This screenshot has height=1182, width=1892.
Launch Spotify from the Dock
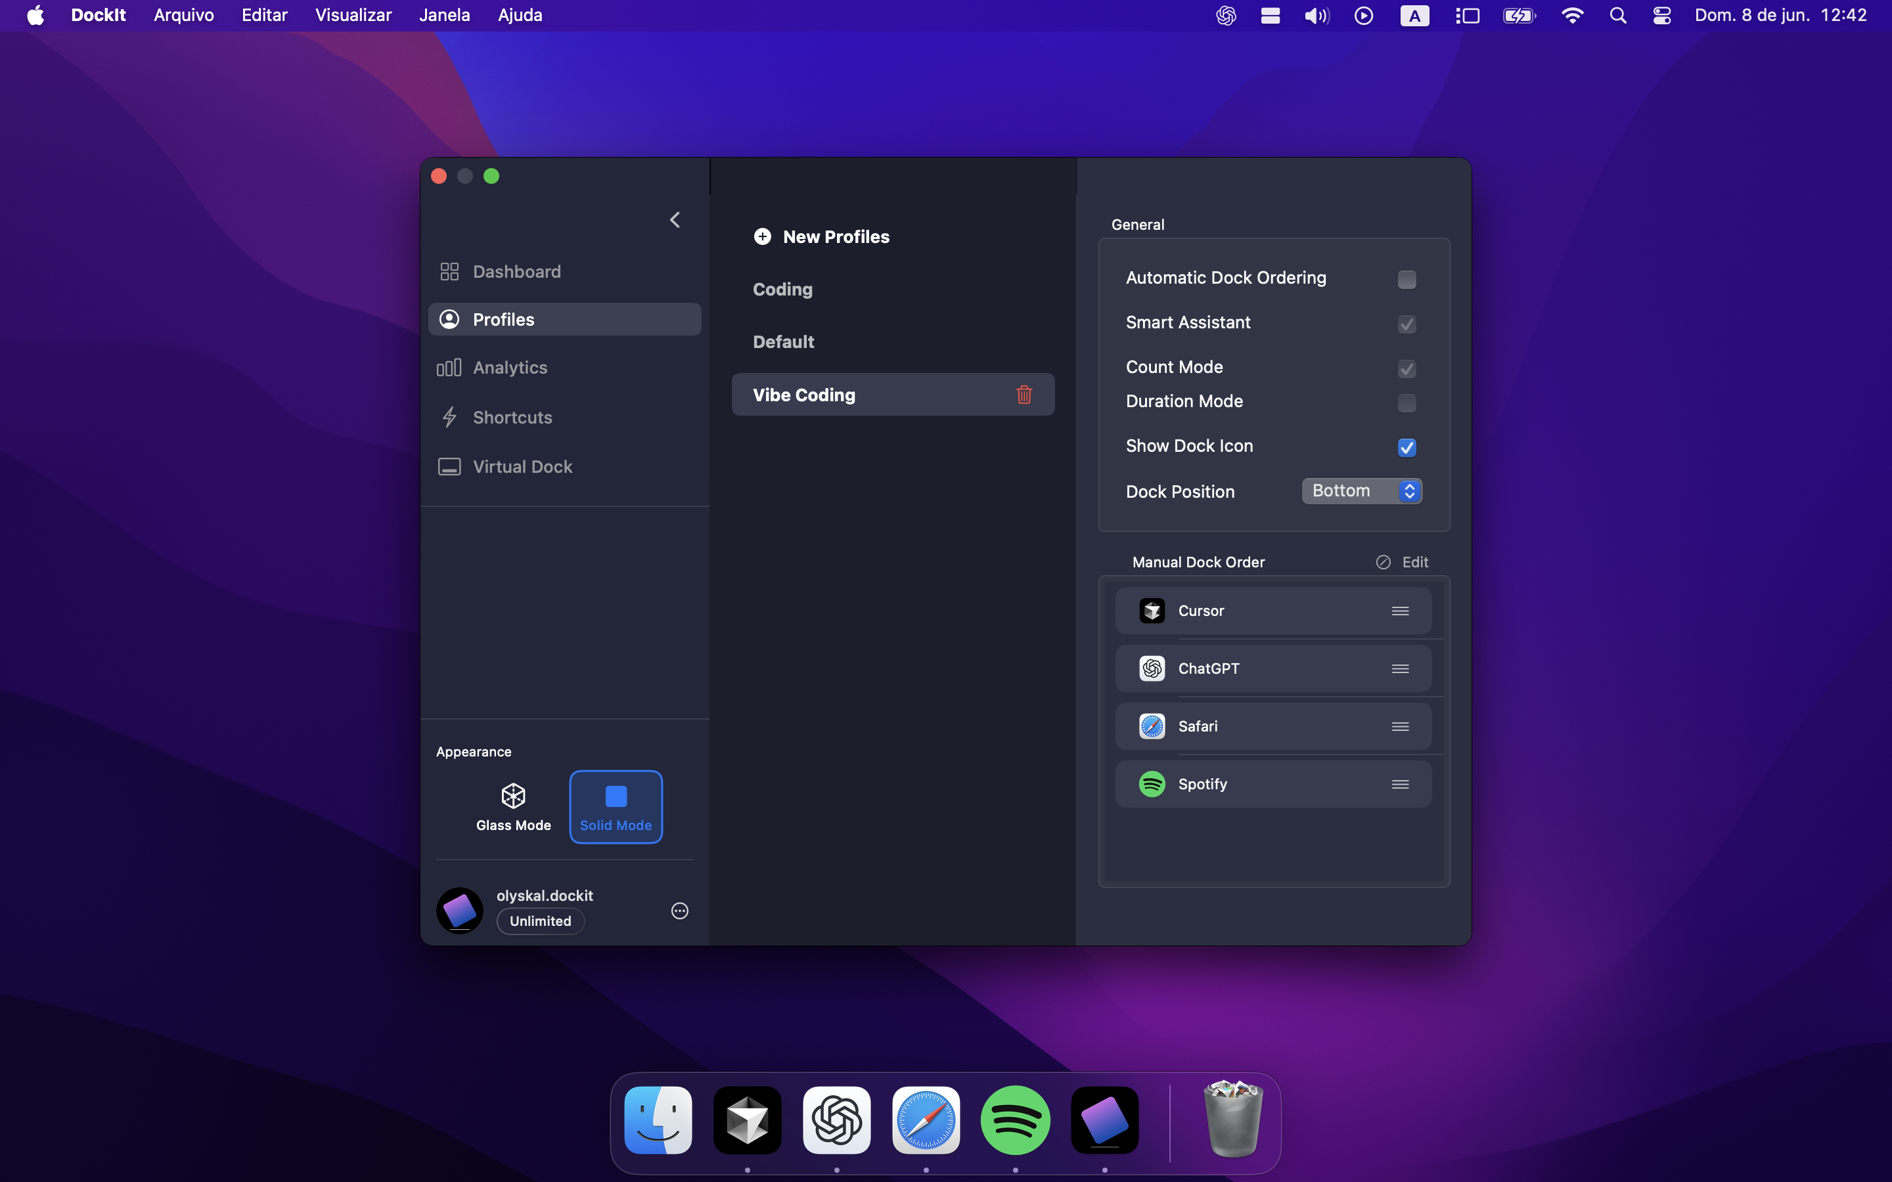pyautogui.click(x=1015, y=1120)
